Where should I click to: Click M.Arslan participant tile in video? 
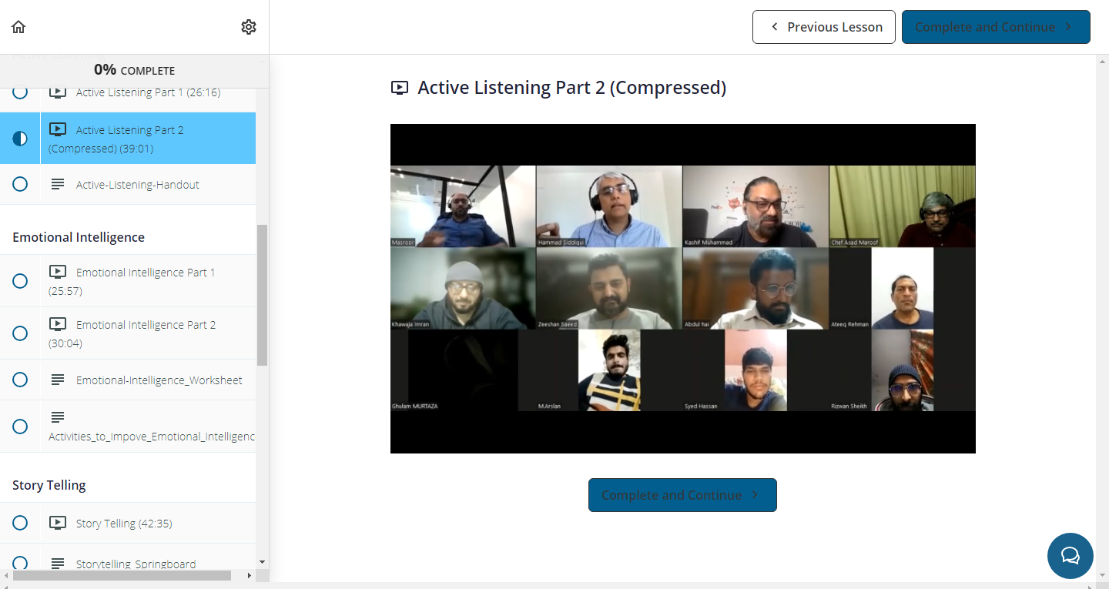[609, 370]
